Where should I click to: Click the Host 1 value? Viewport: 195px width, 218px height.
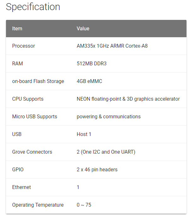(x=84, y=134)
